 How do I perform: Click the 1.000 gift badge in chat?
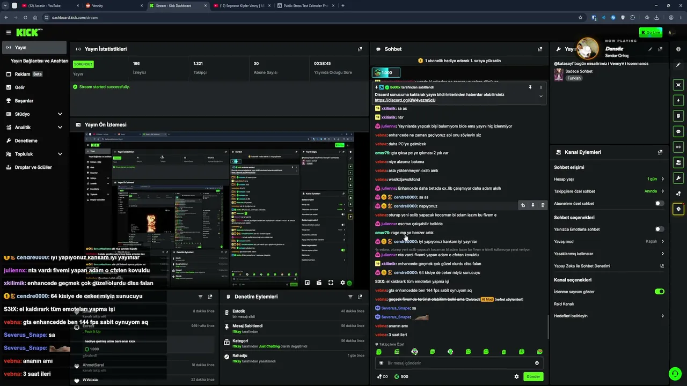[x=386, y=72]
